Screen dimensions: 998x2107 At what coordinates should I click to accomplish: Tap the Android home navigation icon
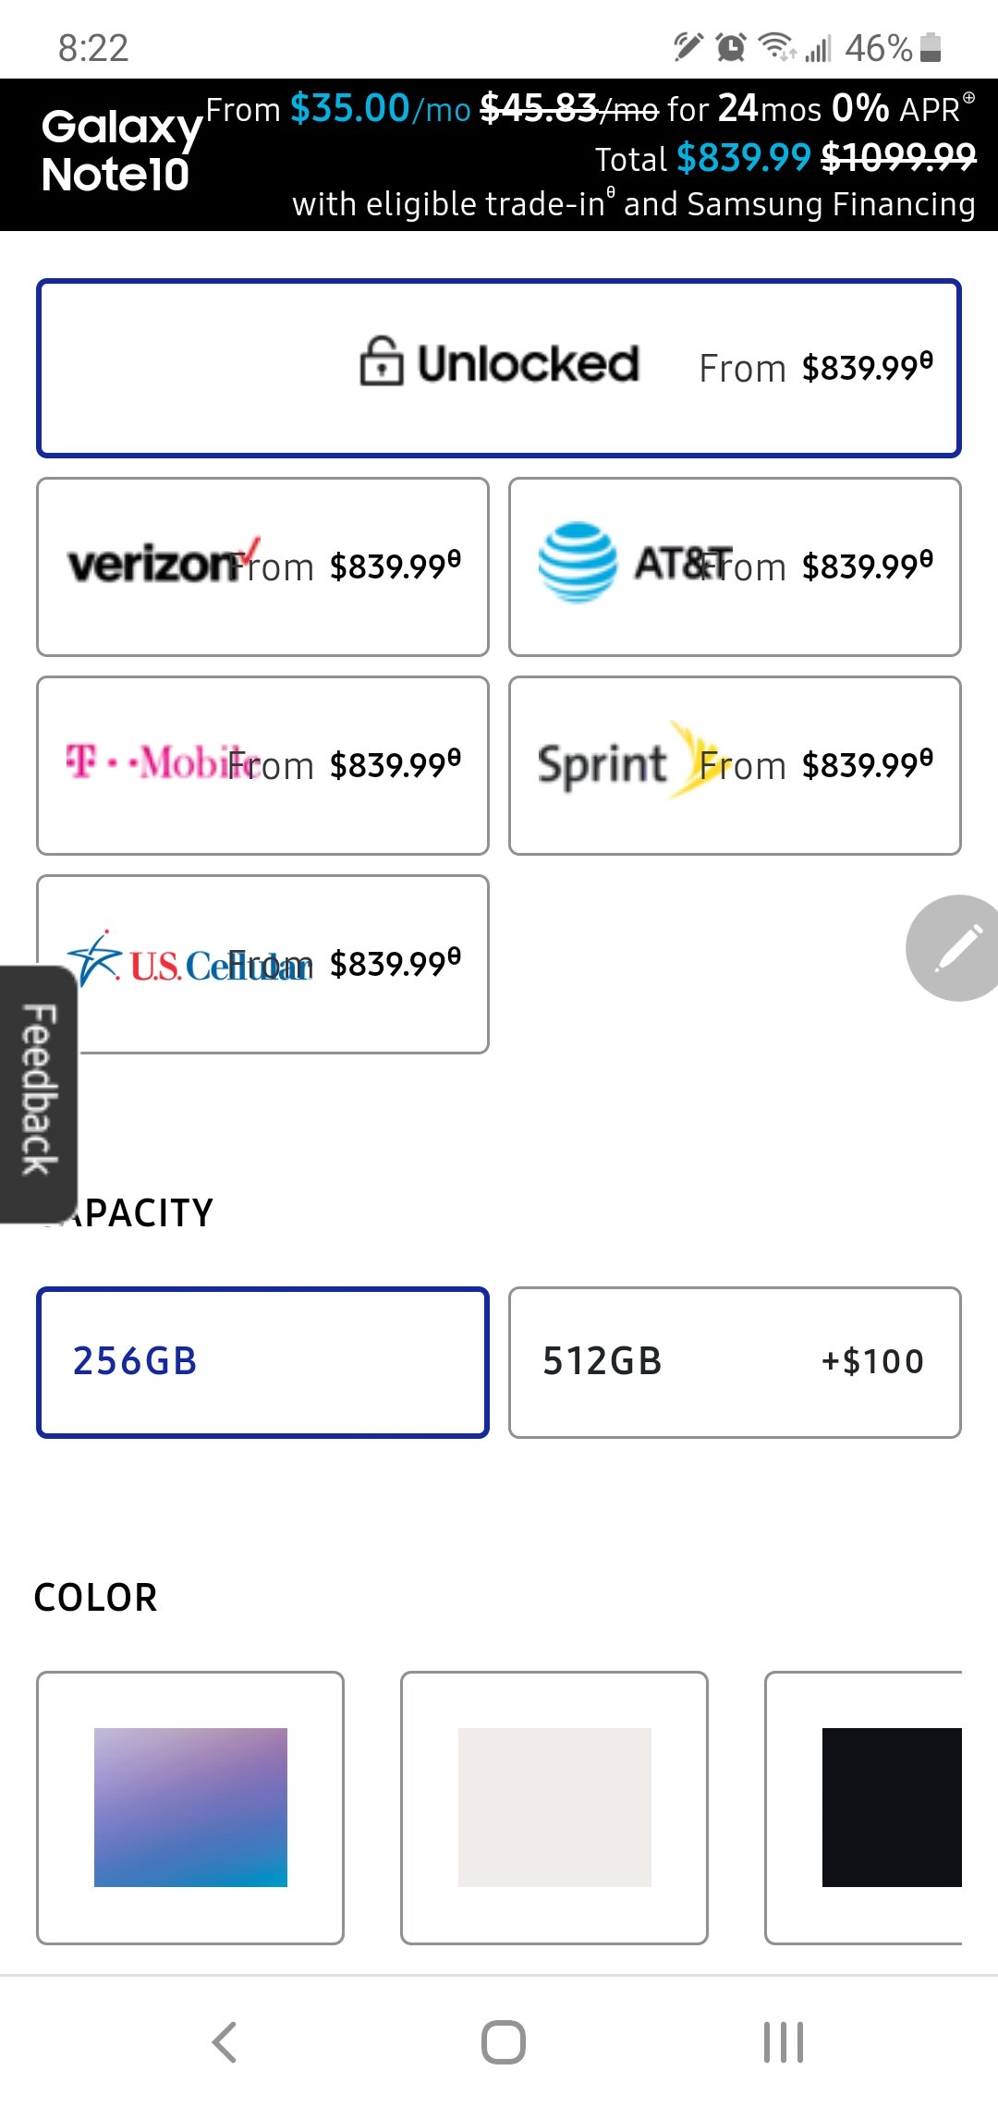503,2042
